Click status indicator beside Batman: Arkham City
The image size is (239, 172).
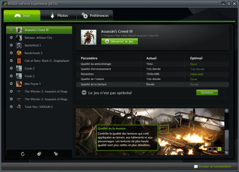11,37
